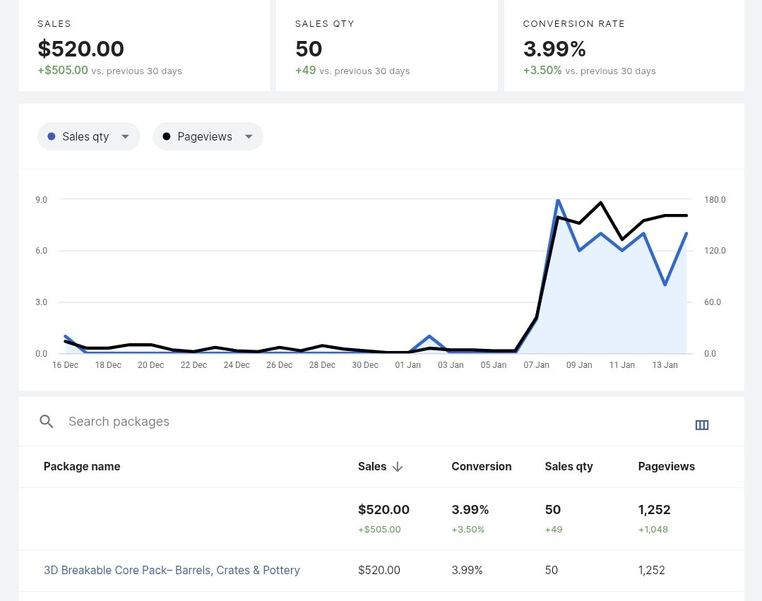Click the +1,048 pageviews change
The image size is (762, 601).
(x=653, y=530)
